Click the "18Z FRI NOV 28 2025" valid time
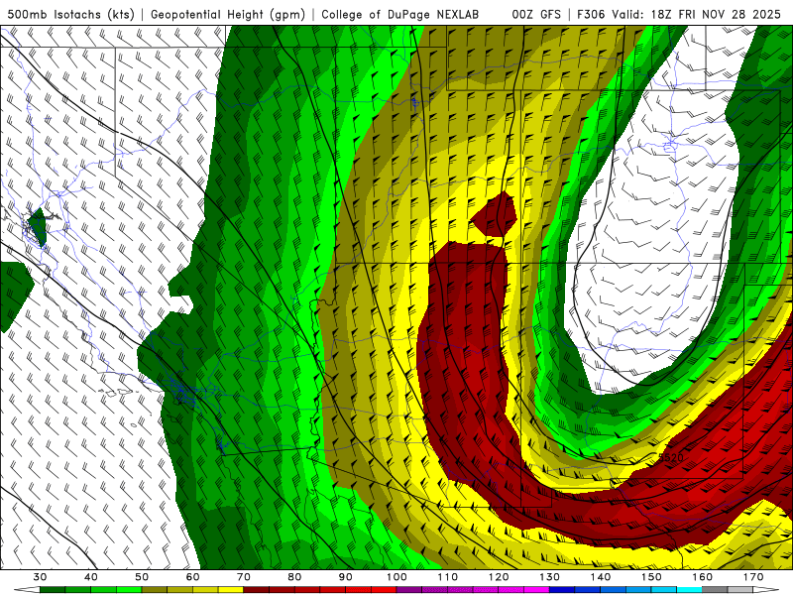The image size is (793, 595). (716, 14)
